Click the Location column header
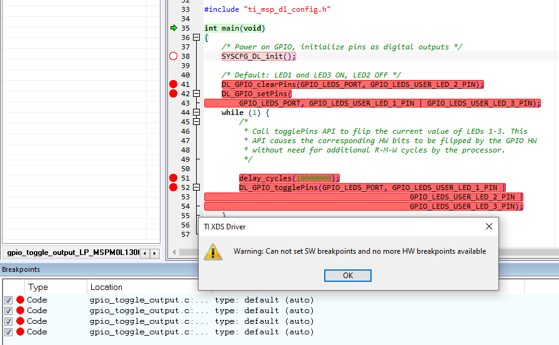The height and width of the screenshot is (345, 559). [x=106, y=287]
